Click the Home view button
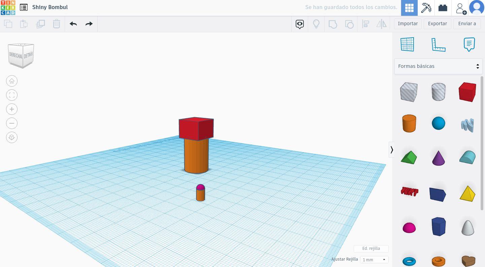 [x=12, y=81]
